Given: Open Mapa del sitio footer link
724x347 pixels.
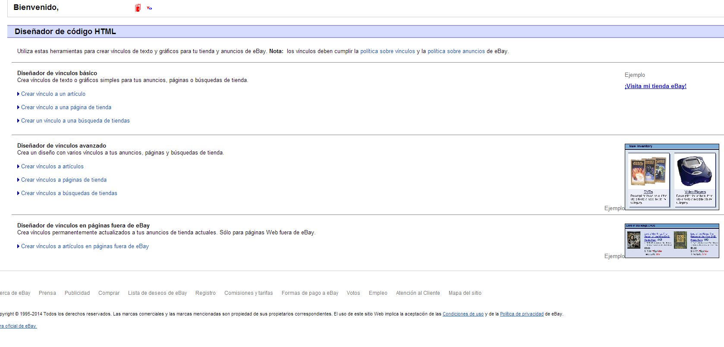Looking at the screenshot, I should pos(465,293).
